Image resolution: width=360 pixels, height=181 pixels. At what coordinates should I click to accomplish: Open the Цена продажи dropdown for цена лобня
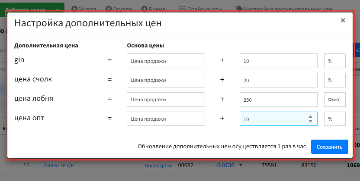pyautogui.click(x=166, y=100)
